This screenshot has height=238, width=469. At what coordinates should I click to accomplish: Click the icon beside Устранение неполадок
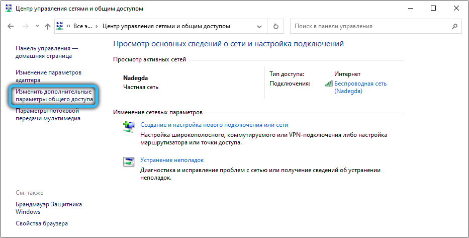(129, 162)
